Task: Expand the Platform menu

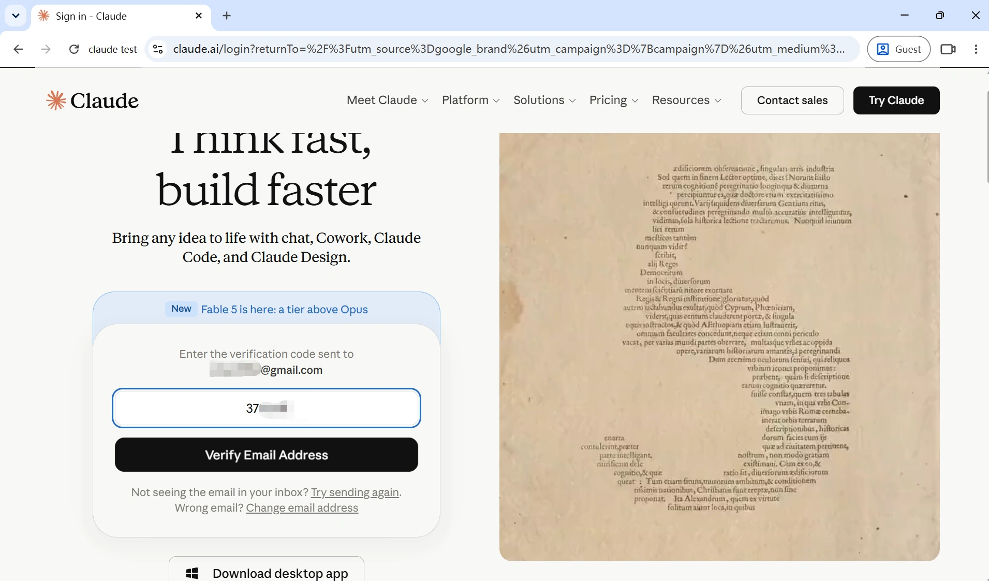Action: (x=471, y=100)
